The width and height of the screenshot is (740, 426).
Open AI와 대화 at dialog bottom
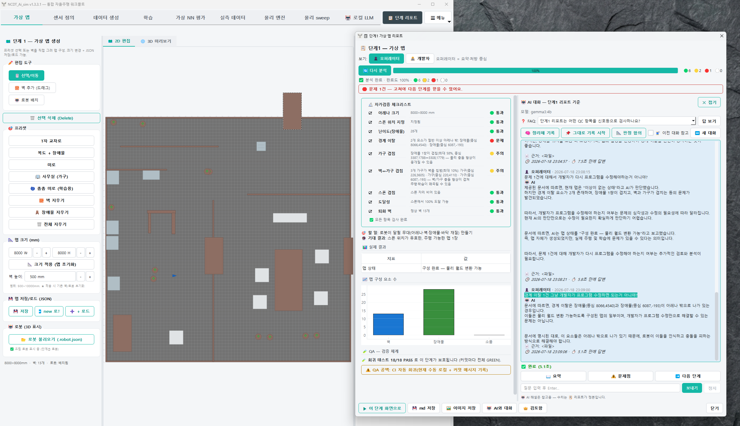point(499,408)
